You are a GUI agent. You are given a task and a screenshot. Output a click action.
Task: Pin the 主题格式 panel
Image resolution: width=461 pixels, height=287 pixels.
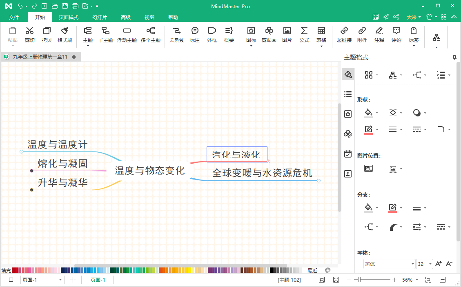(x=454, y=57)
